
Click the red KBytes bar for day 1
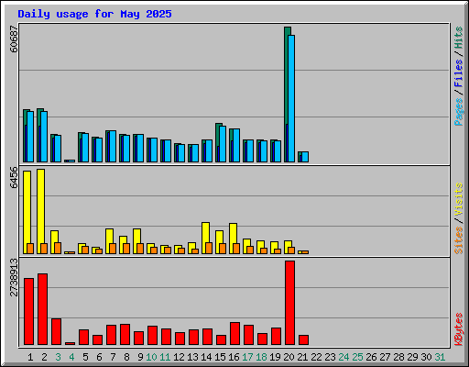(28, 311)
